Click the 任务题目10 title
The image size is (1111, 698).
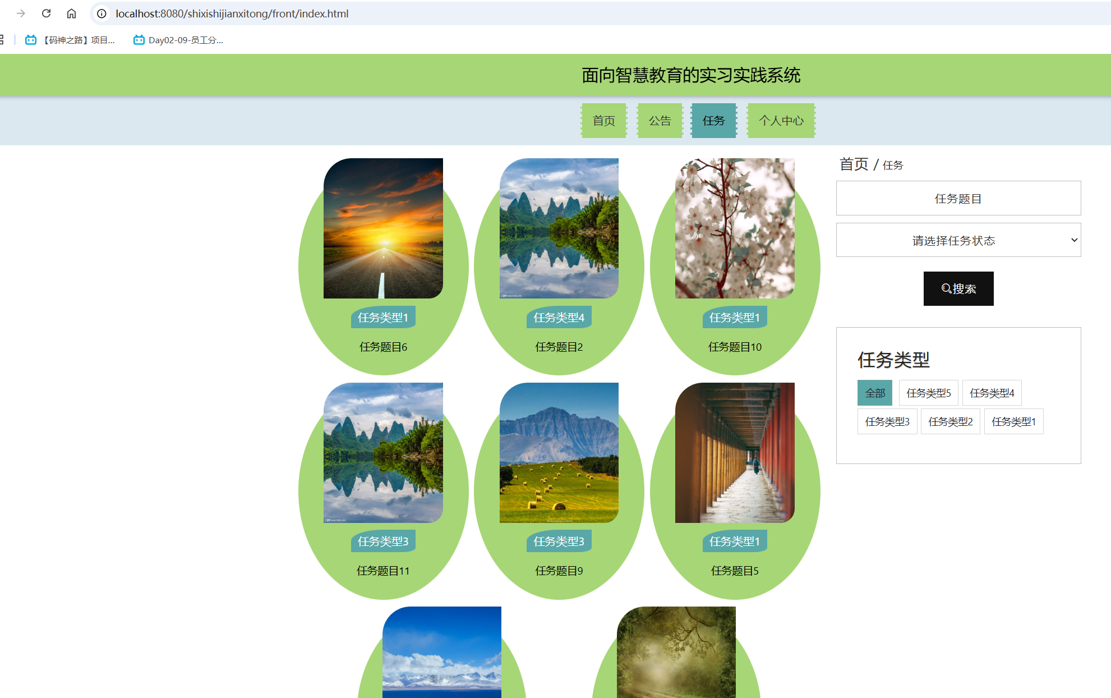735,347
